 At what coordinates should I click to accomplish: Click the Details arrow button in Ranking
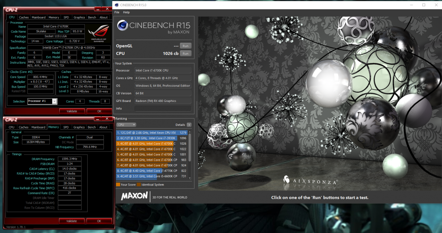[189, 125]
